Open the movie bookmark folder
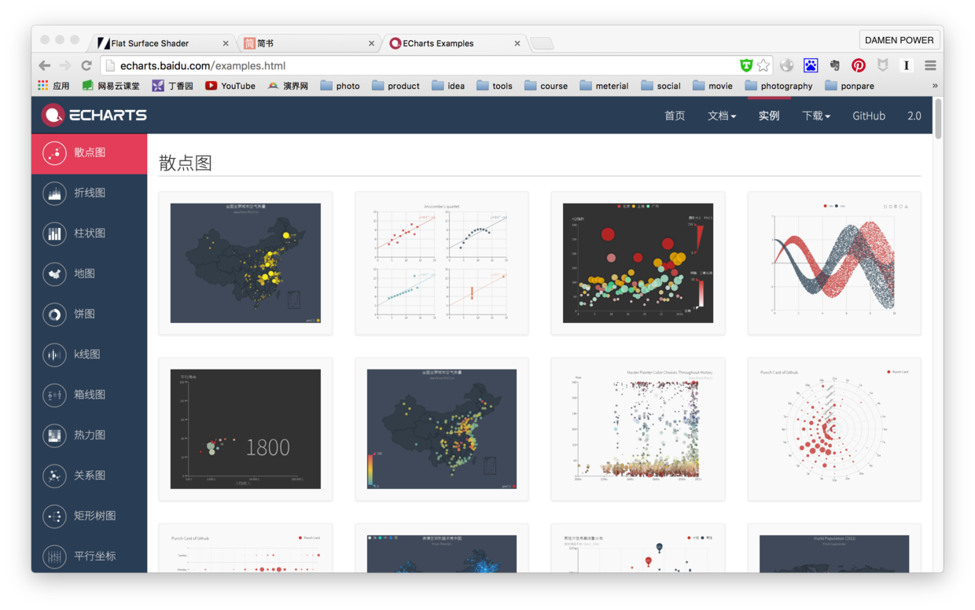 (712, 86)
